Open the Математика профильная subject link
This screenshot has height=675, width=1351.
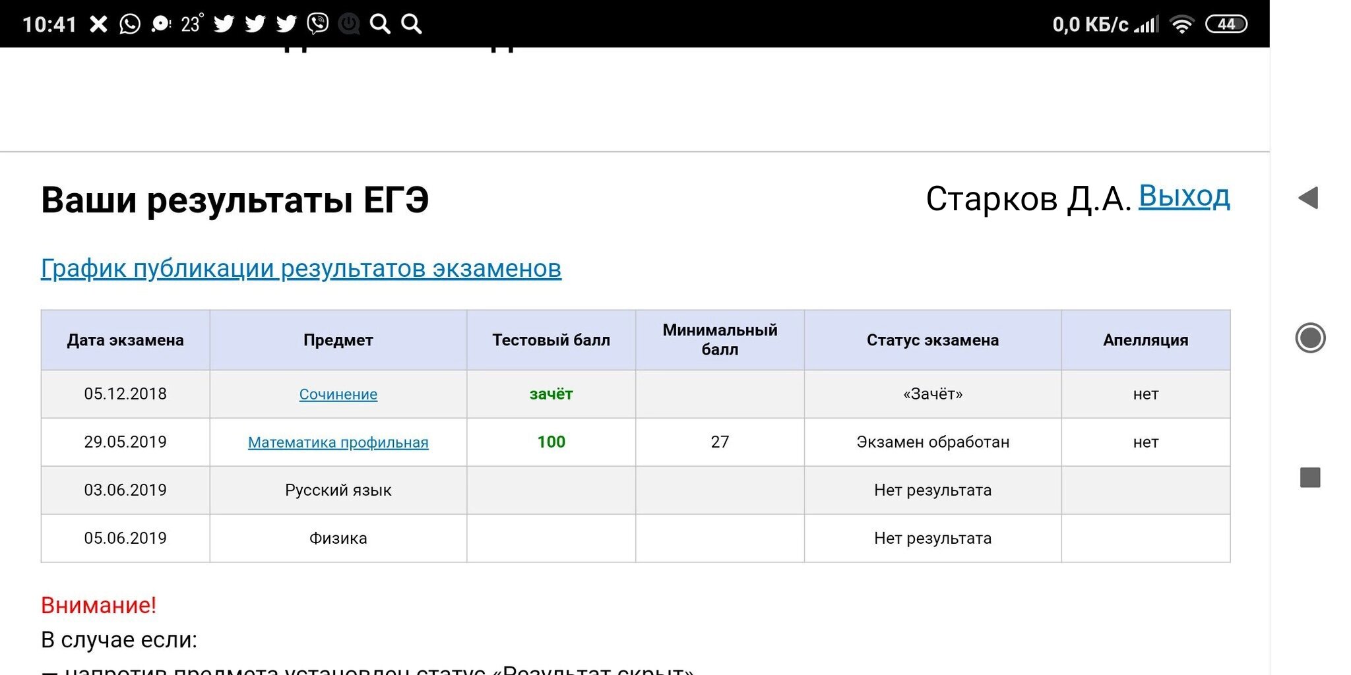point(338,442)
